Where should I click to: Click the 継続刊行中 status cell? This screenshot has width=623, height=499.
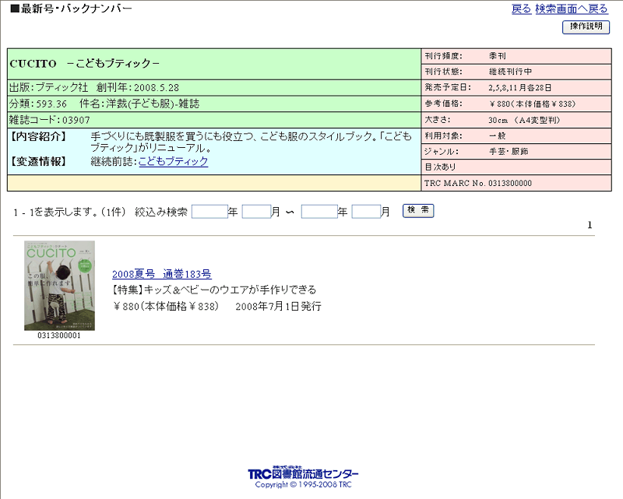(512, 71)
